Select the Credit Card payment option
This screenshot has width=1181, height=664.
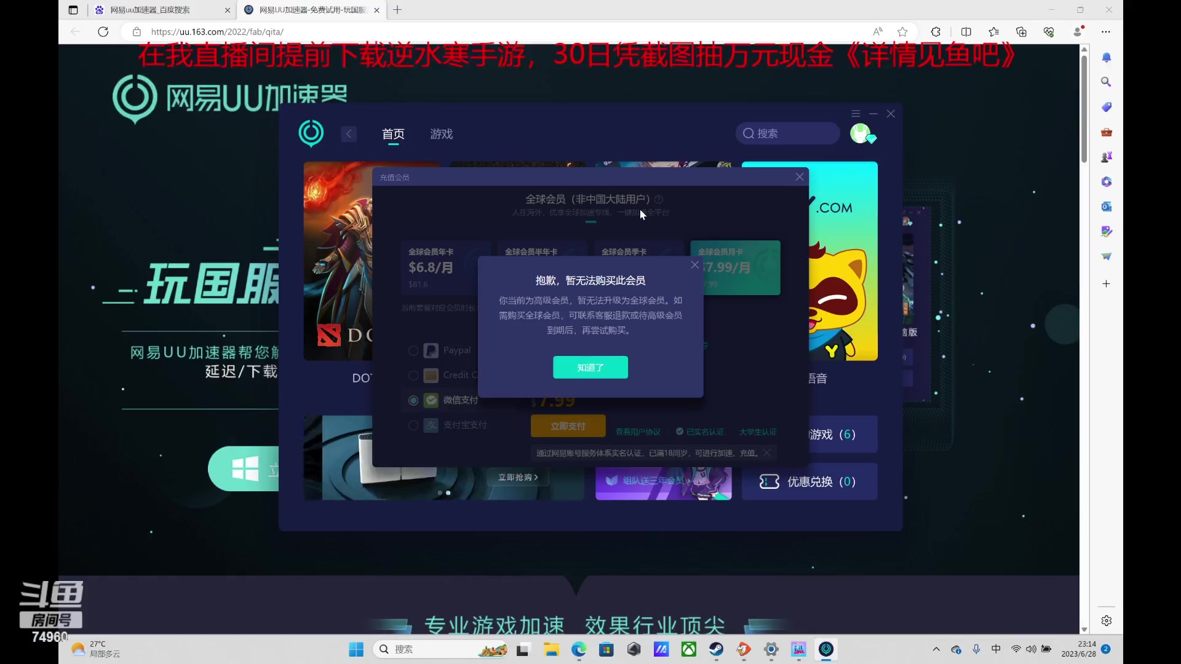[x=413, y=375]
